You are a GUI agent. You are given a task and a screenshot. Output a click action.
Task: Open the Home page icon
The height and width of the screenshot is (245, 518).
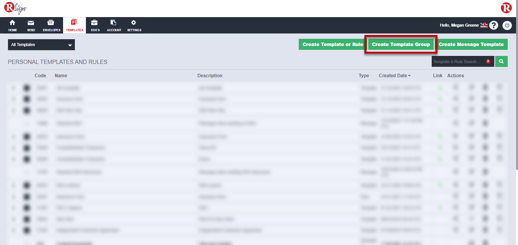13,25
